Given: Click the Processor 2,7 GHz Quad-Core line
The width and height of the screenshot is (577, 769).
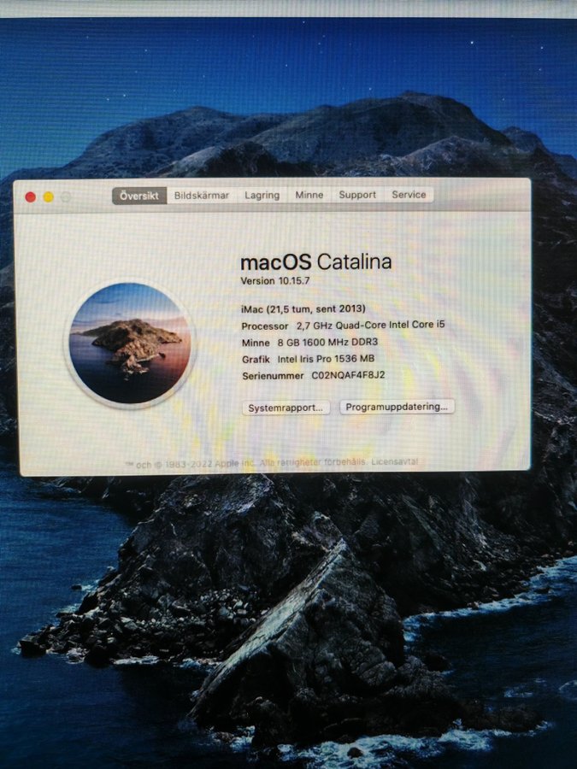Looking at the screenshot, I should click(x=343, y=326).
